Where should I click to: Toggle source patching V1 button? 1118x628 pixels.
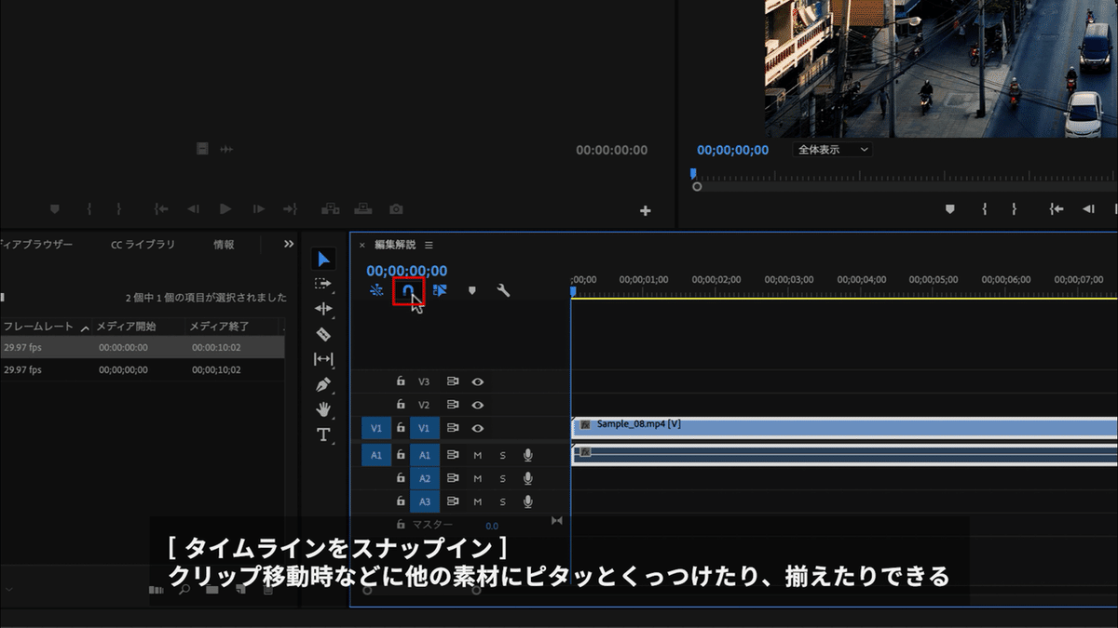375,429
